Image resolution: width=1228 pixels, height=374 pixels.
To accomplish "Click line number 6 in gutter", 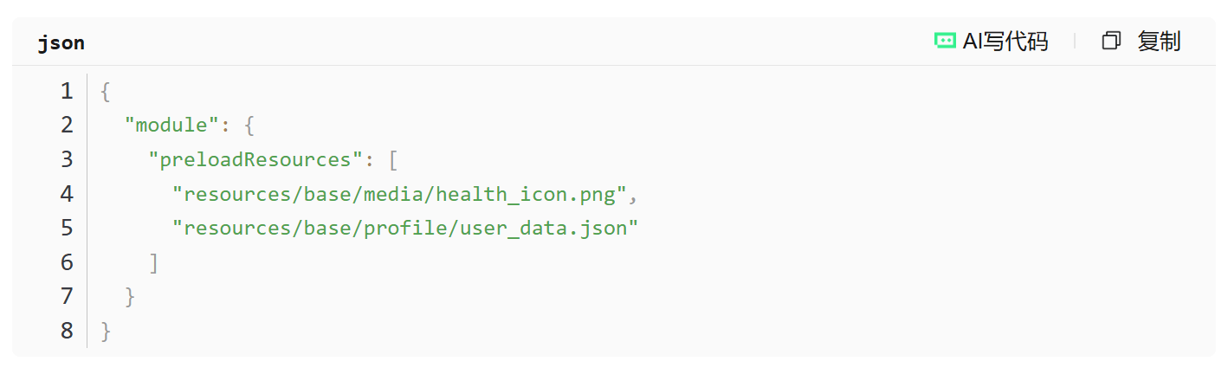I will coord(67,262).
